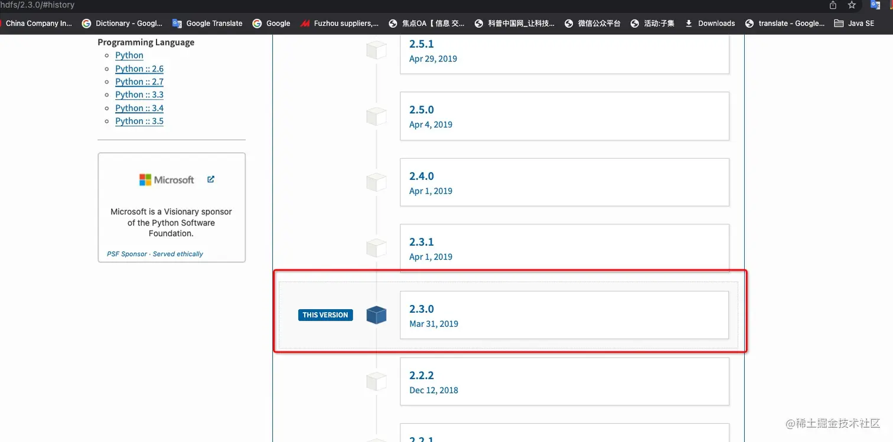Screen dimensions: 893x442
Task: Open the Python classifier link
Action: pyautogui.click(x=129, y=55)
